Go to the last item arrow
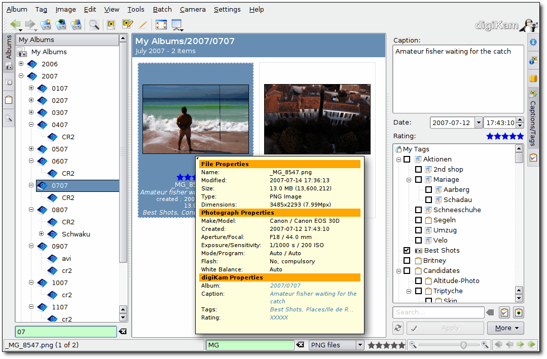547x359 pixels. tap(531, 345)
